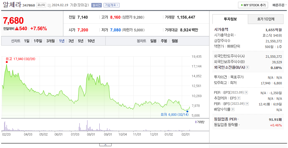The height and width of the screenshot is (148, 288).
Task: Click the 액면가 value 500원
Action: coord(269,47)
